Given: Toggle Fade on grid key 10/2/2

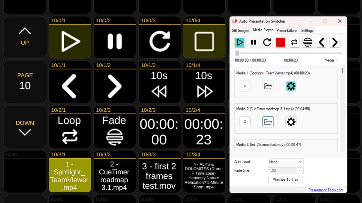Looking at the screenshot, I should click(x=115, y=127).
